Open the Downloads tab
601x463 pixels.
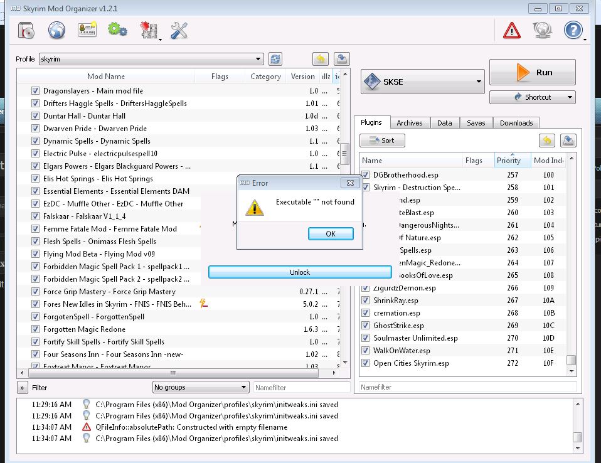pos(516,123)
